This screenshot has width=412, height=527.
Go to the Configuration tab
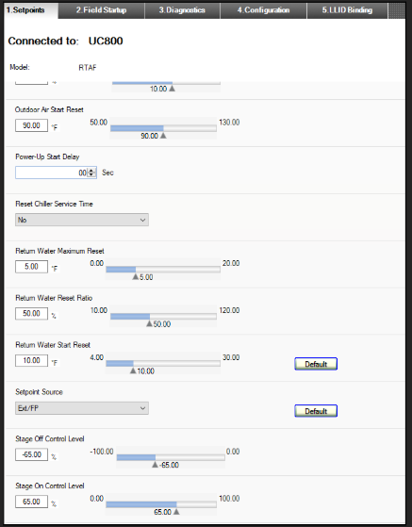263,10
